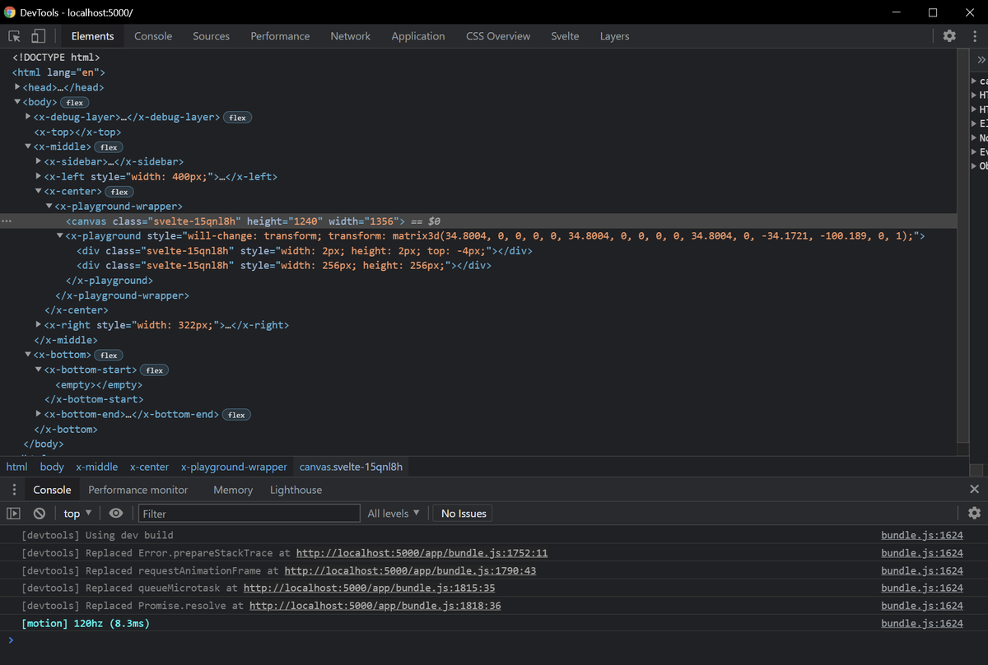Select the empty element row
This screenshot has width=988, height=665.
[99, 384]
